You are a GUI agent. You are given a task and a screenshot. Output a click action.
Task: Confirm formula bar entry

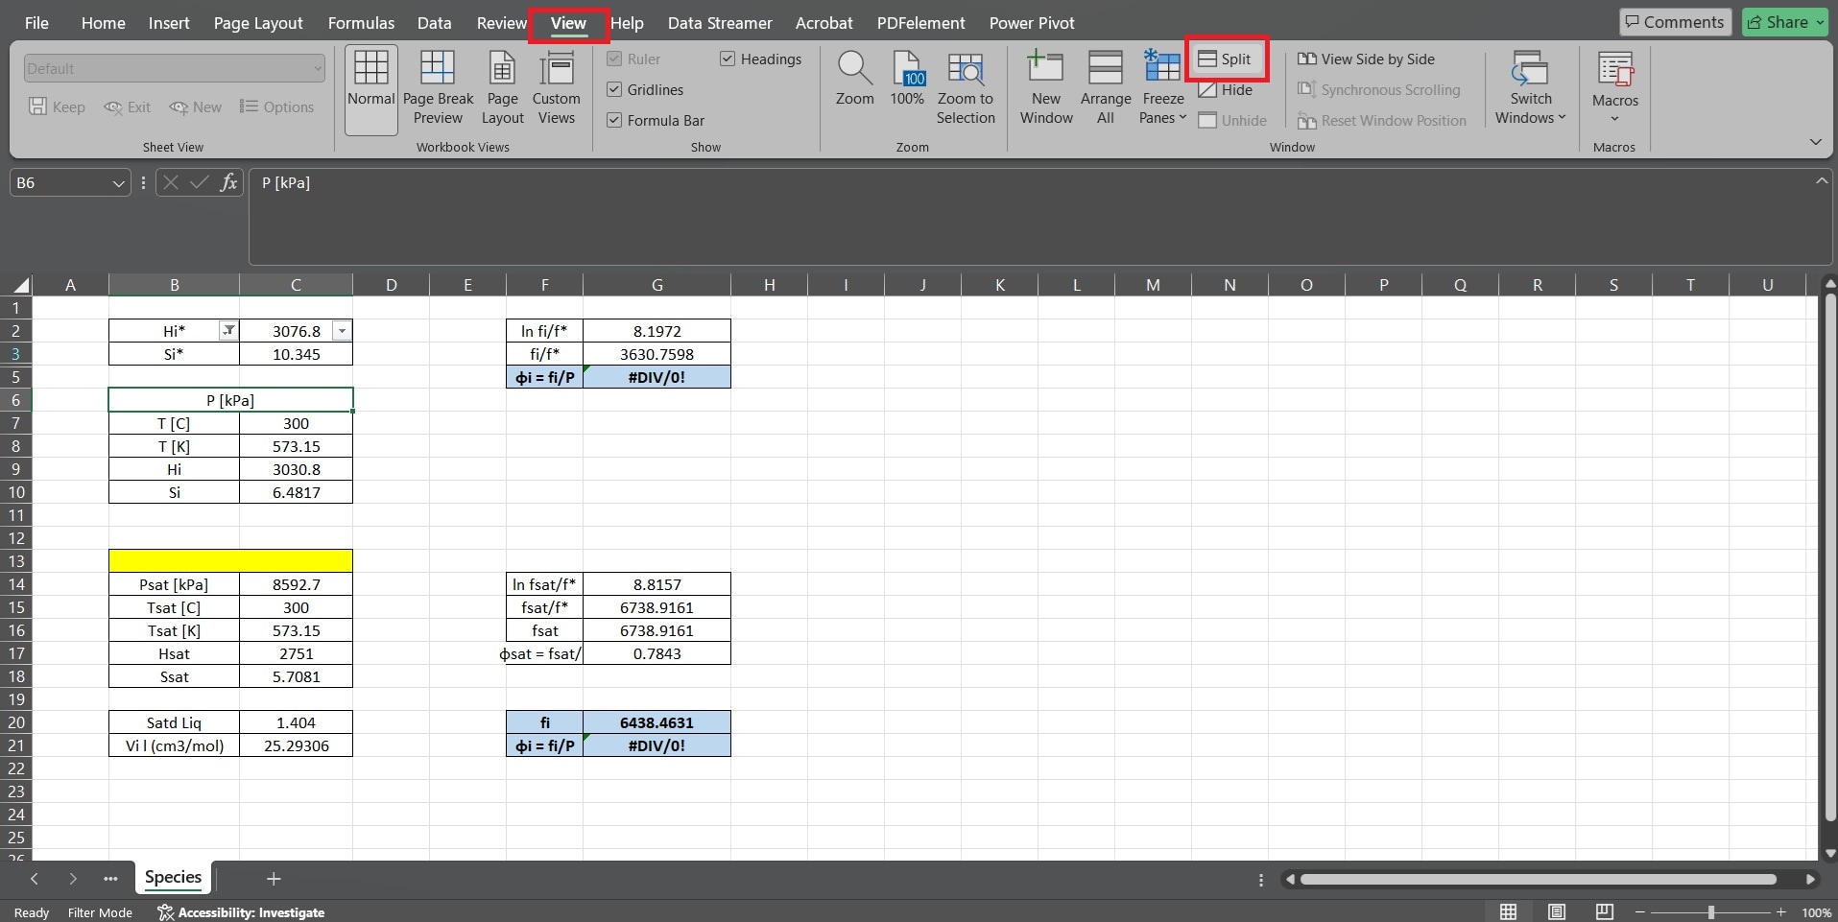pos(200,182)
